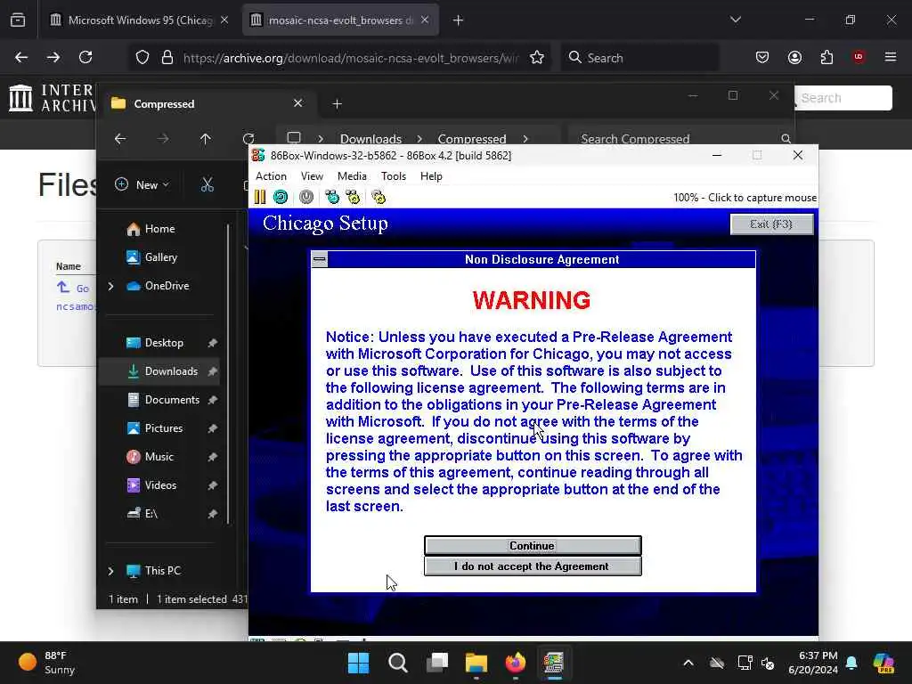Screen dimensions: 912x684
Task: Expand breadcrumb chevron after Downloads
Action: point(419,139)
